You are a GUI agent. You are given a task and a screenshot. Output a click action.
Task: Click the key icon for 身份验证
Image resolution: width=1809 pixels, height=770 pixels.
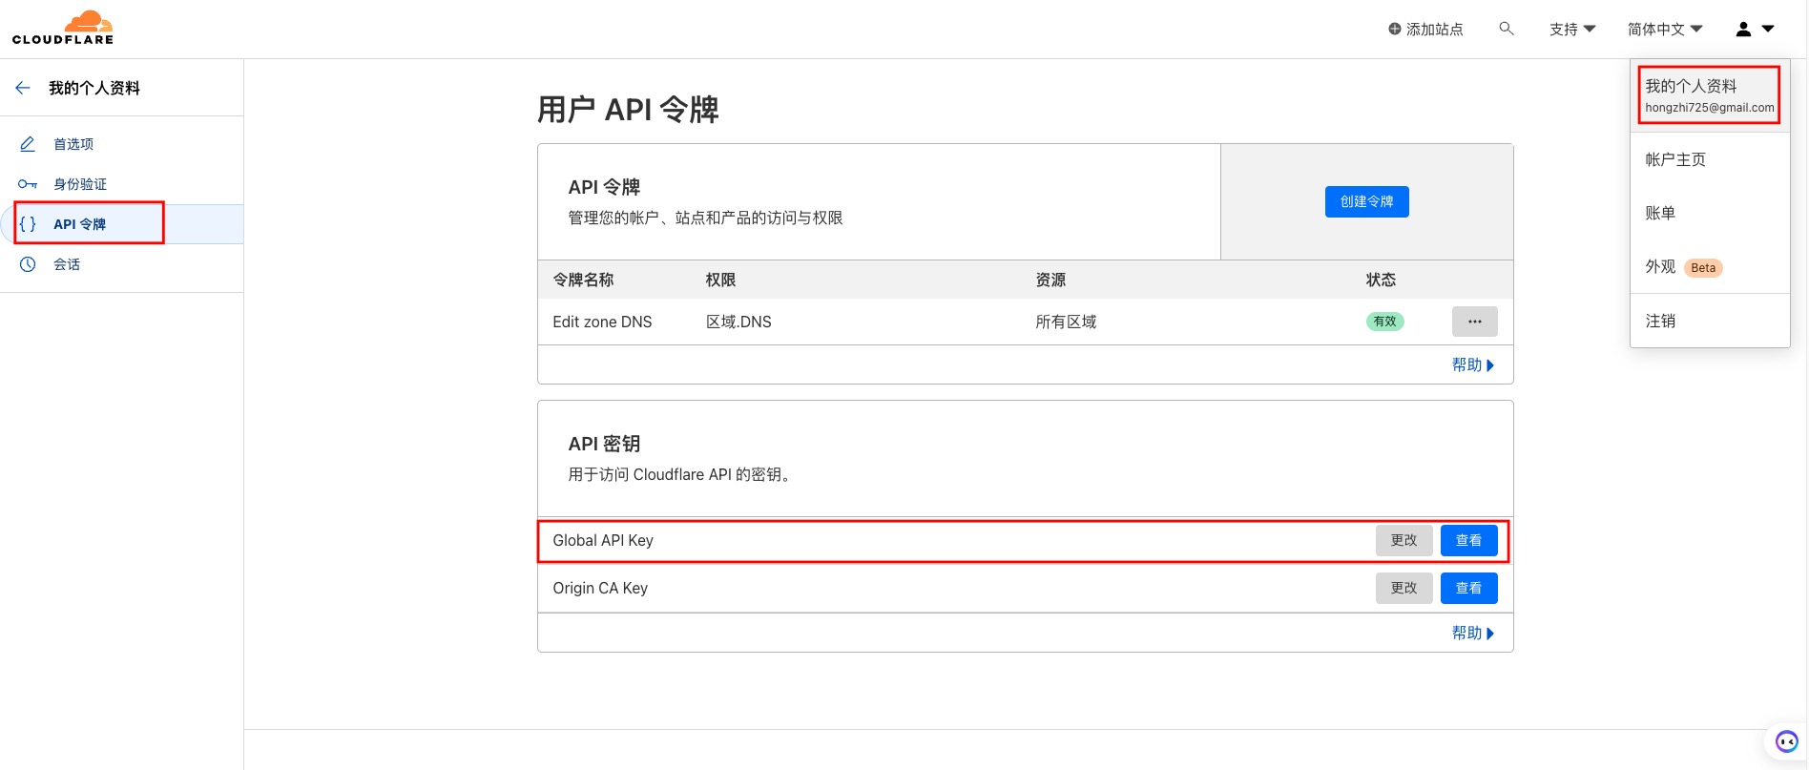[x=28, y=184]
